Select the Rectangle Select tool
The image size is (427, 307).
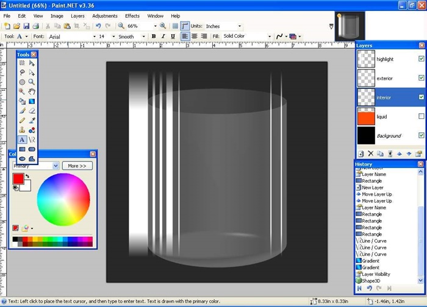pyautogui.click(x=22, y=63)
